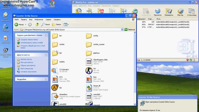Open WinZip Действия menu

pos(83,6)
